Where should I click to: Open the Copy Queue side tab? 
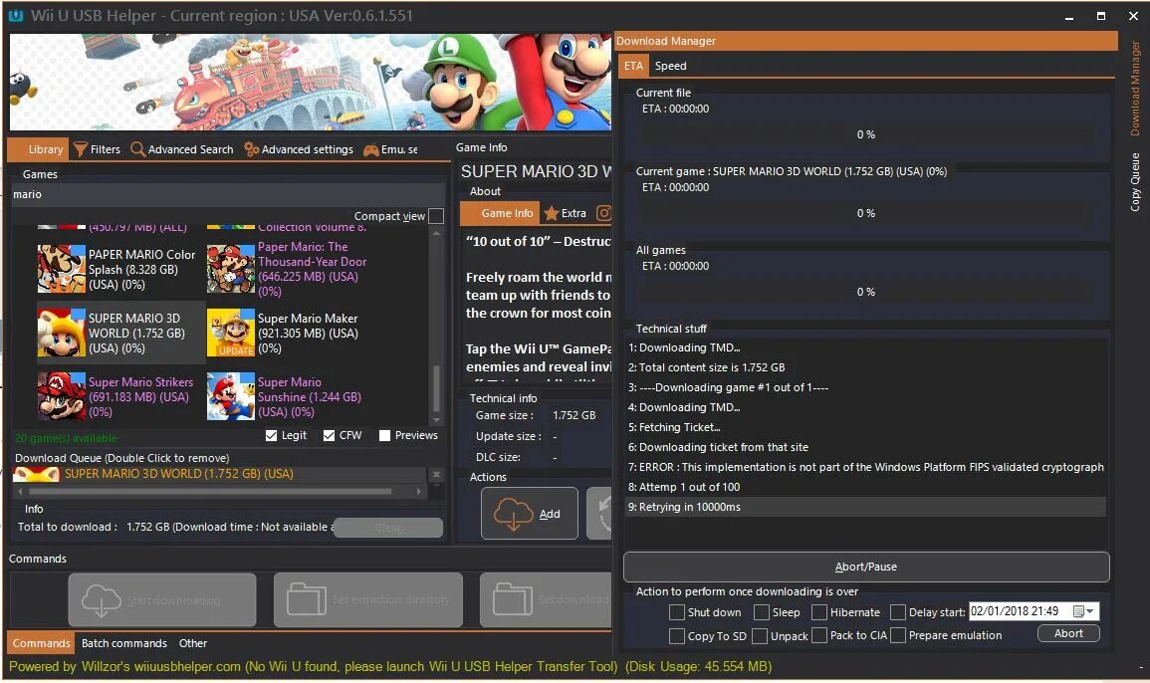pyautogui.click(x=1135, y=182)
